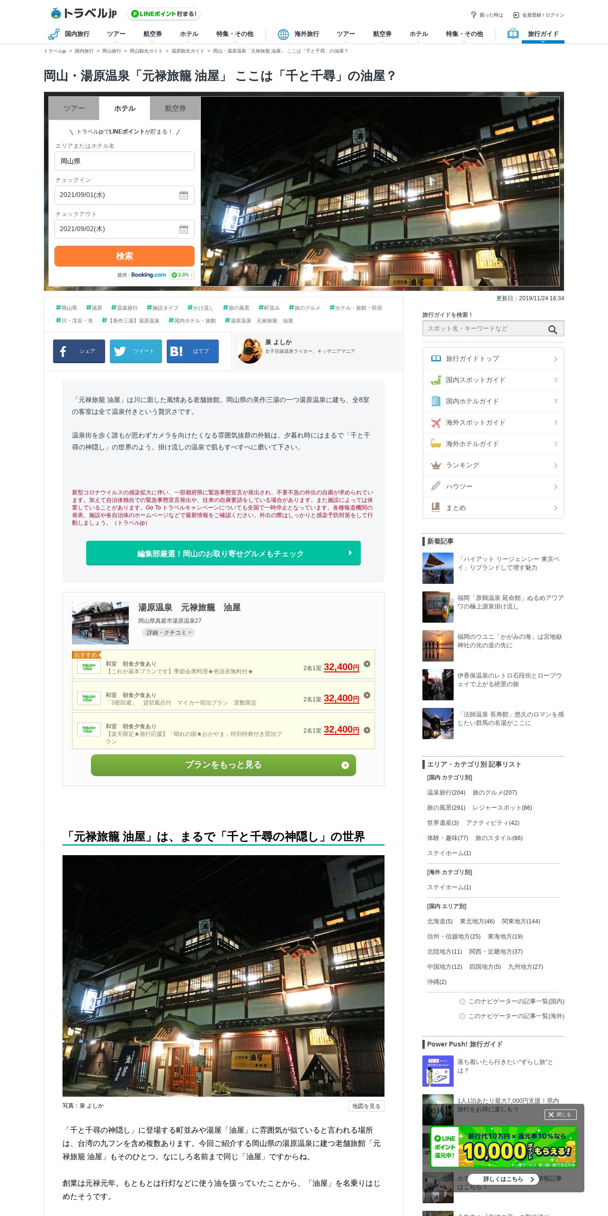608x1216 pixels.
Task: Expand 海外ホテルガイド sidebar item
Action: [x=493, y=444]
